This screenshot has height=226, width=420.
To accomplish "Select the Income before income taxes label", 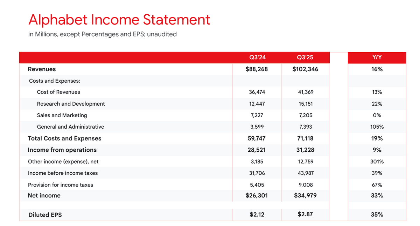I will tap(63, 173).
